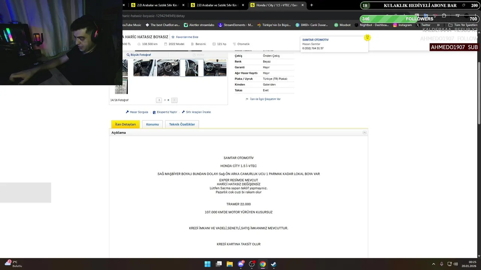The image size is (481, 270).
Task: Add listing to favorites with star icon
Action: coord(185,37)
